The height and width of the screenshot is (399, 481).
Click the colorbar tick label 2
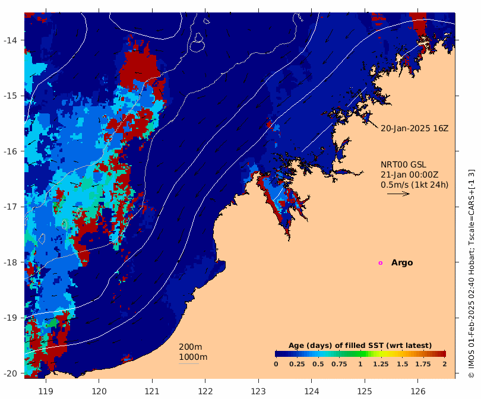click(445, 364)
